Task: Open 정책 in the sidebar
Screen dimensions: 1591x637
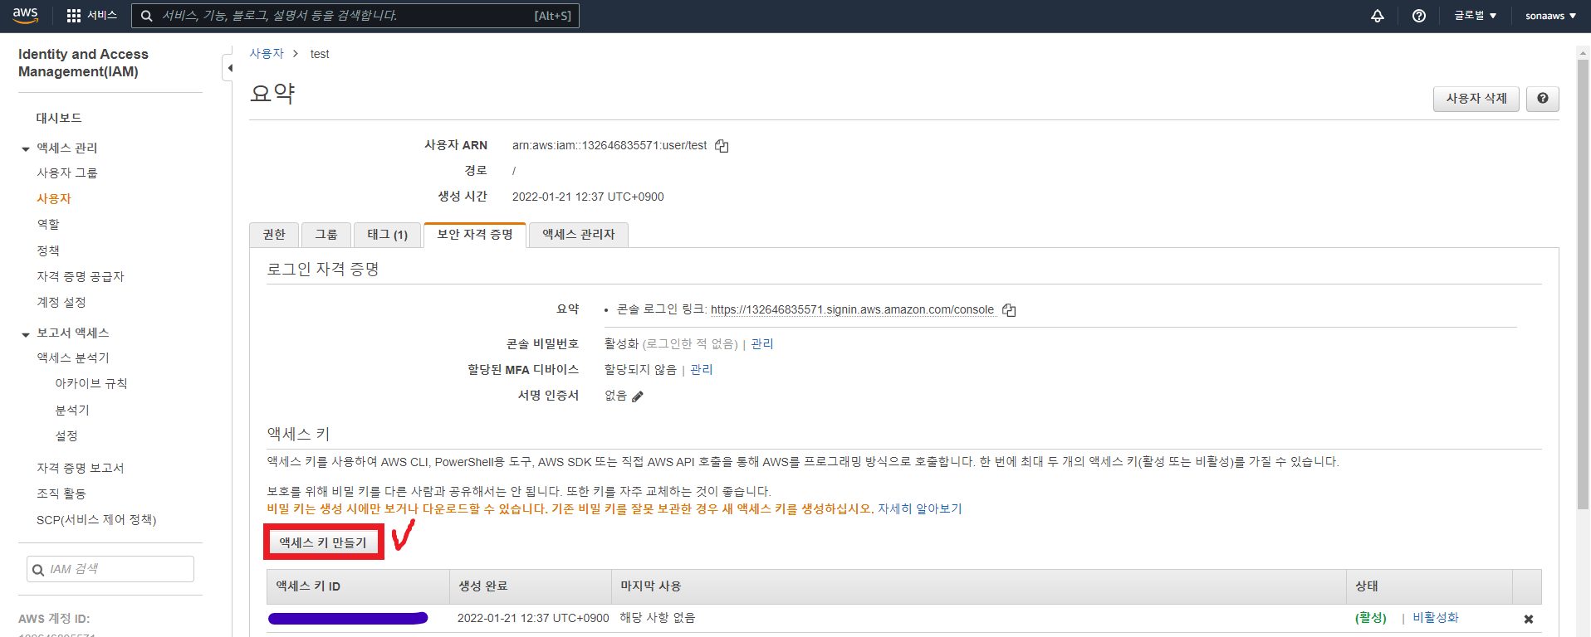Action: [48, 250]
